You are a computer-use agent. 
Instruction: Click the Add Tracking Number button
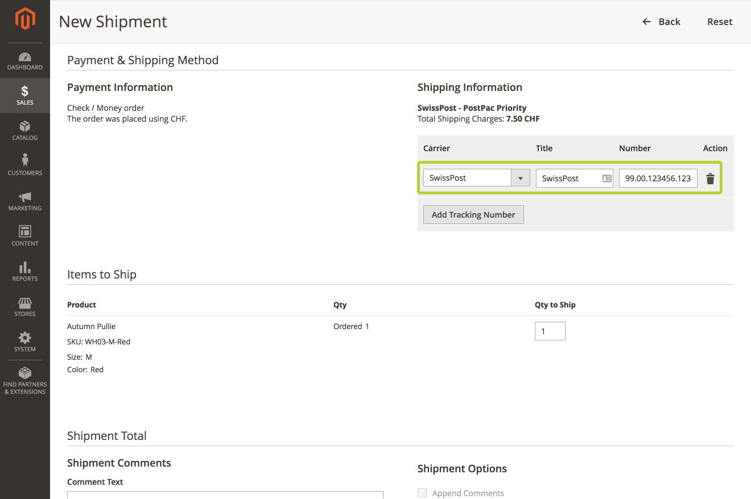point(473,215)
